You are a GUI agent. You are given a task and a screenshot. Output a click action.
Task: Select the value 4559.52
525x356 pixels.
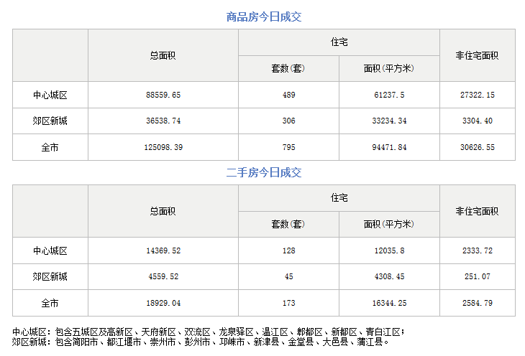tap(163, 276)
